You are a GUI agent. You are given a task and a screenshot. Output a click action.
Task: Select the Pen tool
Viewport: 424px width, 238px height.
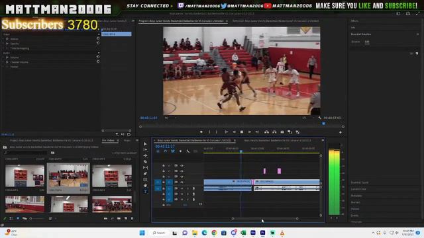pyautogui.click(x=145, y=173)
